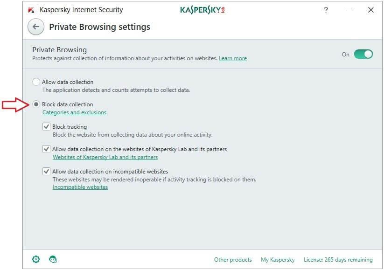Go back using the arrow button
384x270 pixels.
[36, 27]
